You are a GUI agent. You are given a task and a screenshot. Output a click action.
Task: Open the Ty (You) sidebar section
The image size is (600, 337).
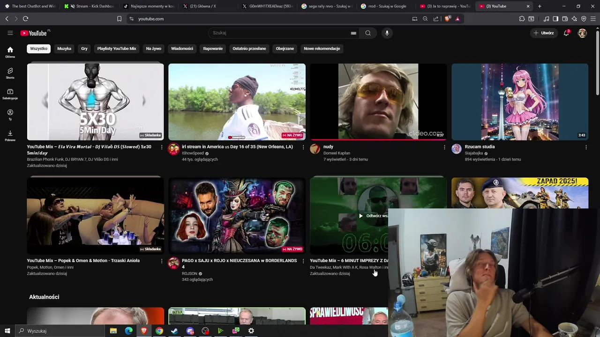pos(10,115)
